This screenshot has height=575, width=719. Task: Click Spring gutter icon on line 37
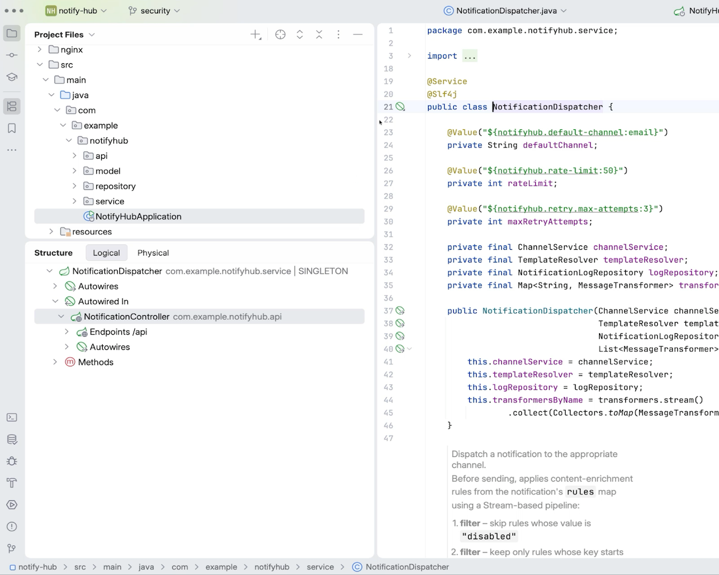401,311
